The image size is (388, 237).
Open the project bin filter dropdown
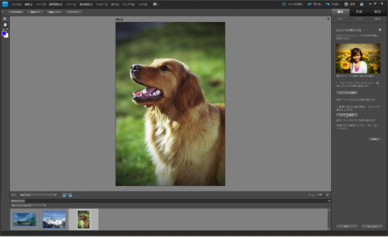[x=29, y=205]
